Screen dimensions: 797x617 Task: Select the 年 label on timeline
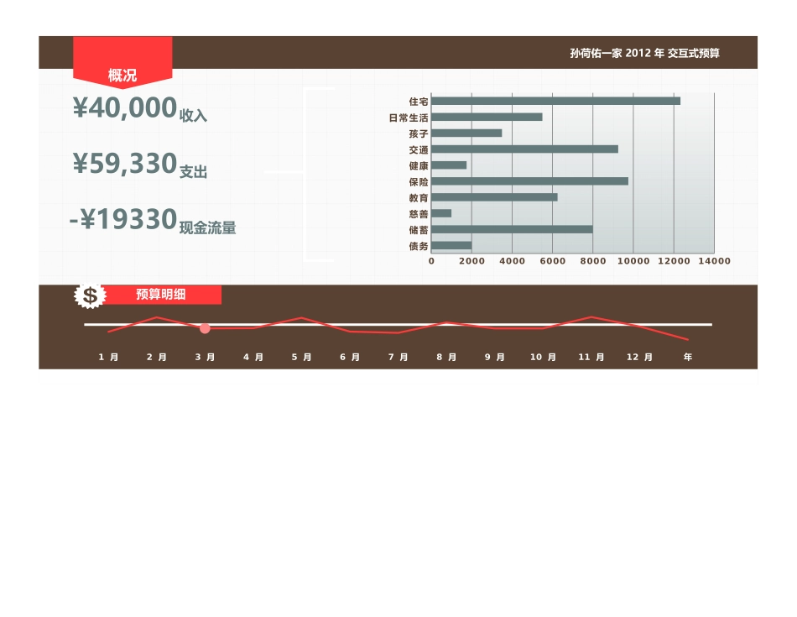tap(688, 357)
